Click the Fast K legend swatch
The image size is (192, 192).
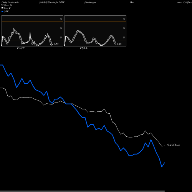click(x=2, y=8)
